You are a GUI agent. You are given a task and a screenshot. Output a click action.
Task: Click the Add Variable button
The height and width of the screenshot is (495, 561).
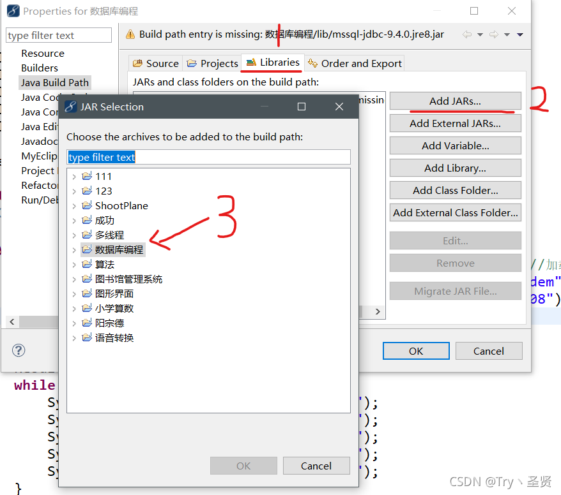coord(455,145)
